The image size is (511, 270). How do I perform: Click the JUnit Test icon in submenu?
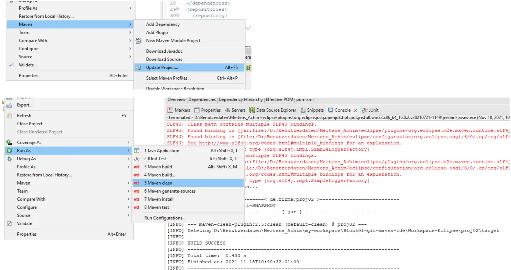(x=137, y=159)
